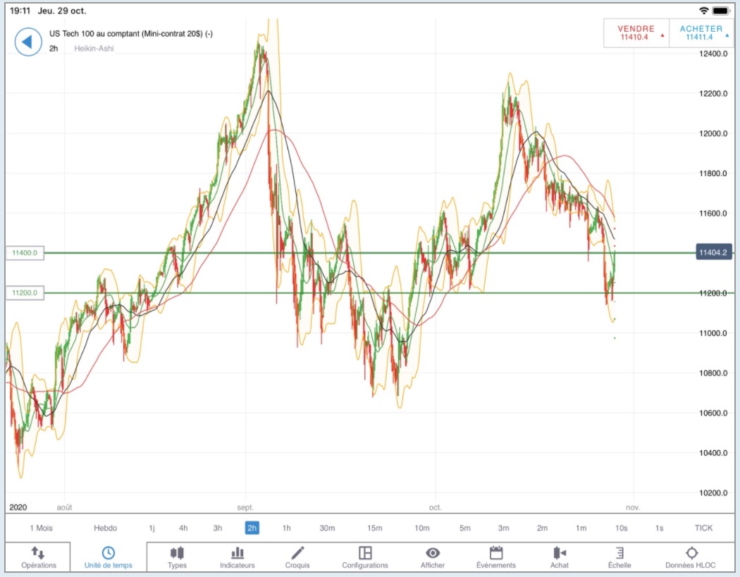Switch to 2m timeframe

click(x=542, y=528)
